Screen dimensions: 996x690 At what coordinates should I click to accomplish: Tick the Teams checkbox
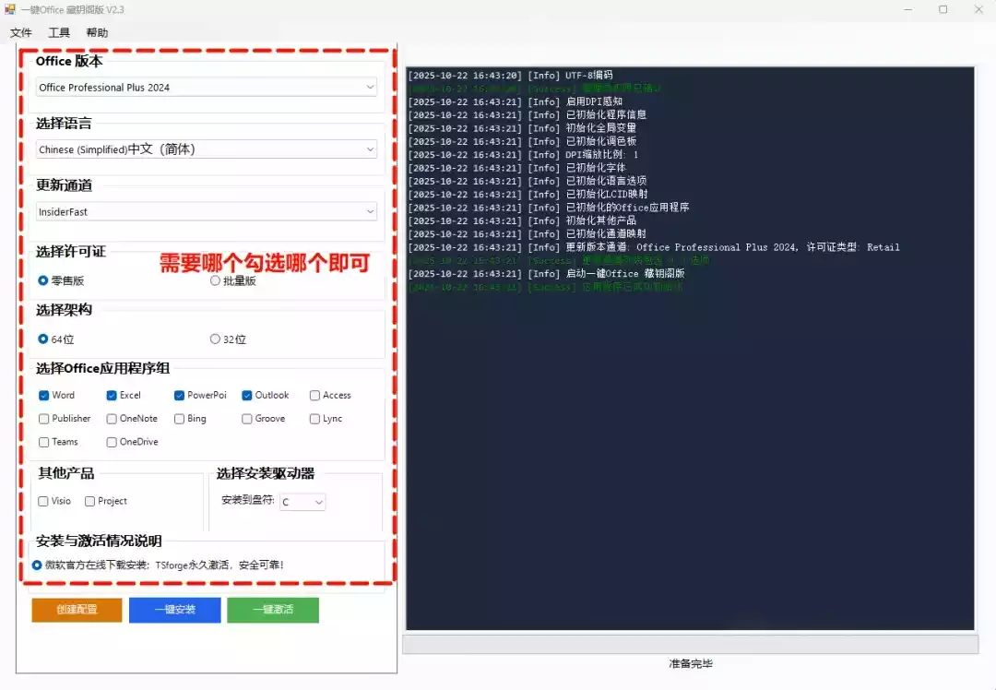pyautogui.click(x=44, y=442)
